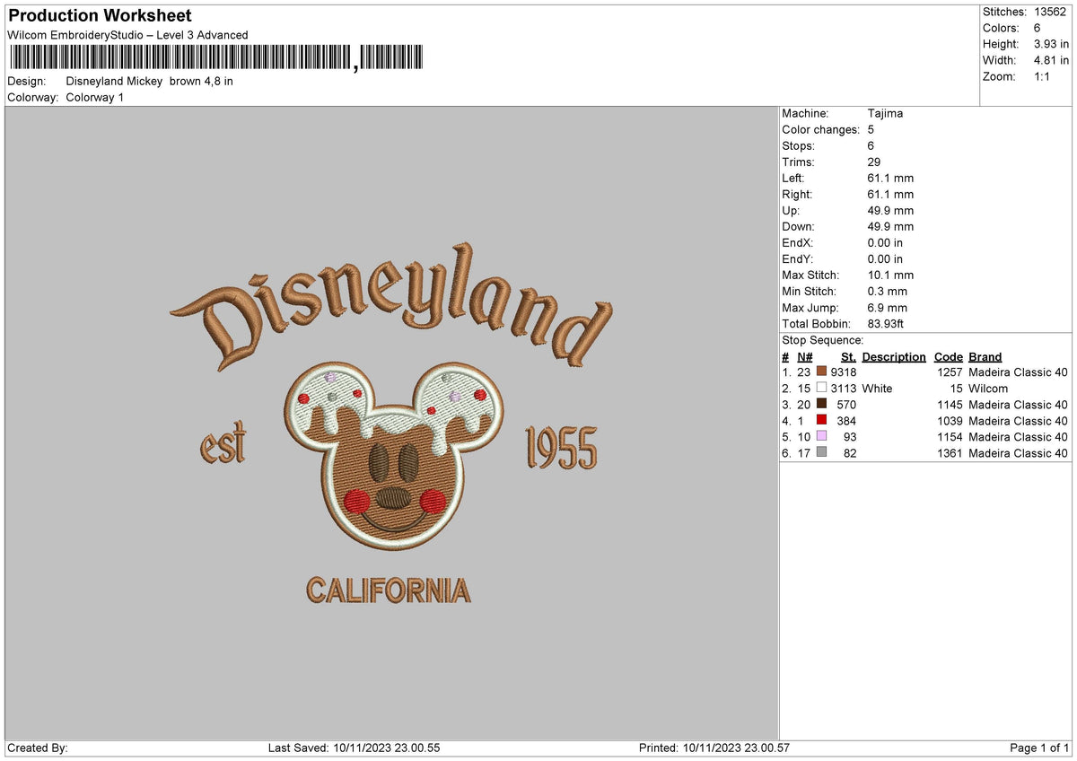Click the 'Wilcom' brand in stop 2
The image size is (1077, 761).
988,389
